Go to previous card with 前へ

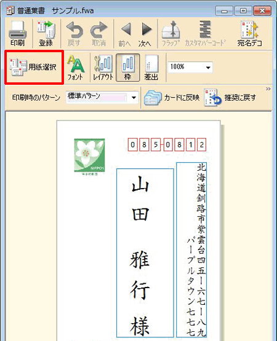[125, 34]
